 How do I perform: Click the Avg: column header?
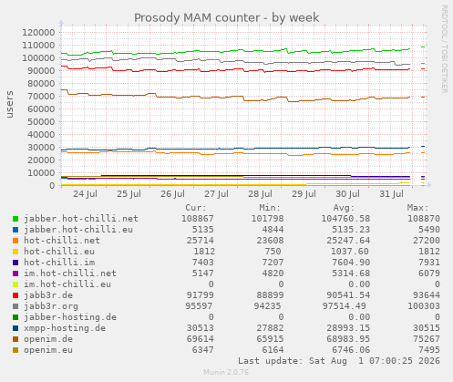pos(344,208)
